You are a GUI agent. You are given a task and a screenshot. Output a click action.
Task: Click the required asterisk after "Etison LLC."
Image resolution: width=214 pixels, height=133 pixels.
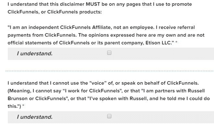[176, 42]
